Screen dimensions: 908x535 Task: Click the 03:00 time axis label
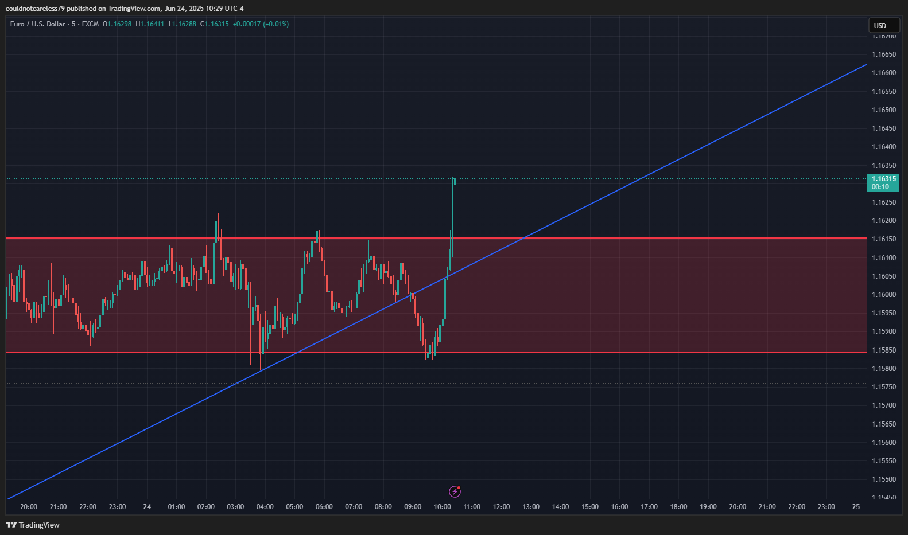coord(235,507)
